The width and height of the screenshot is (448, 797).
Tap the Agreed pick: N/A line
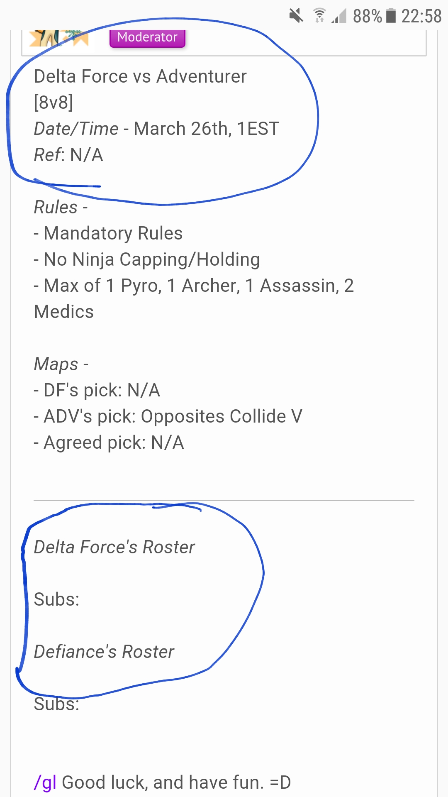point(109,443)
